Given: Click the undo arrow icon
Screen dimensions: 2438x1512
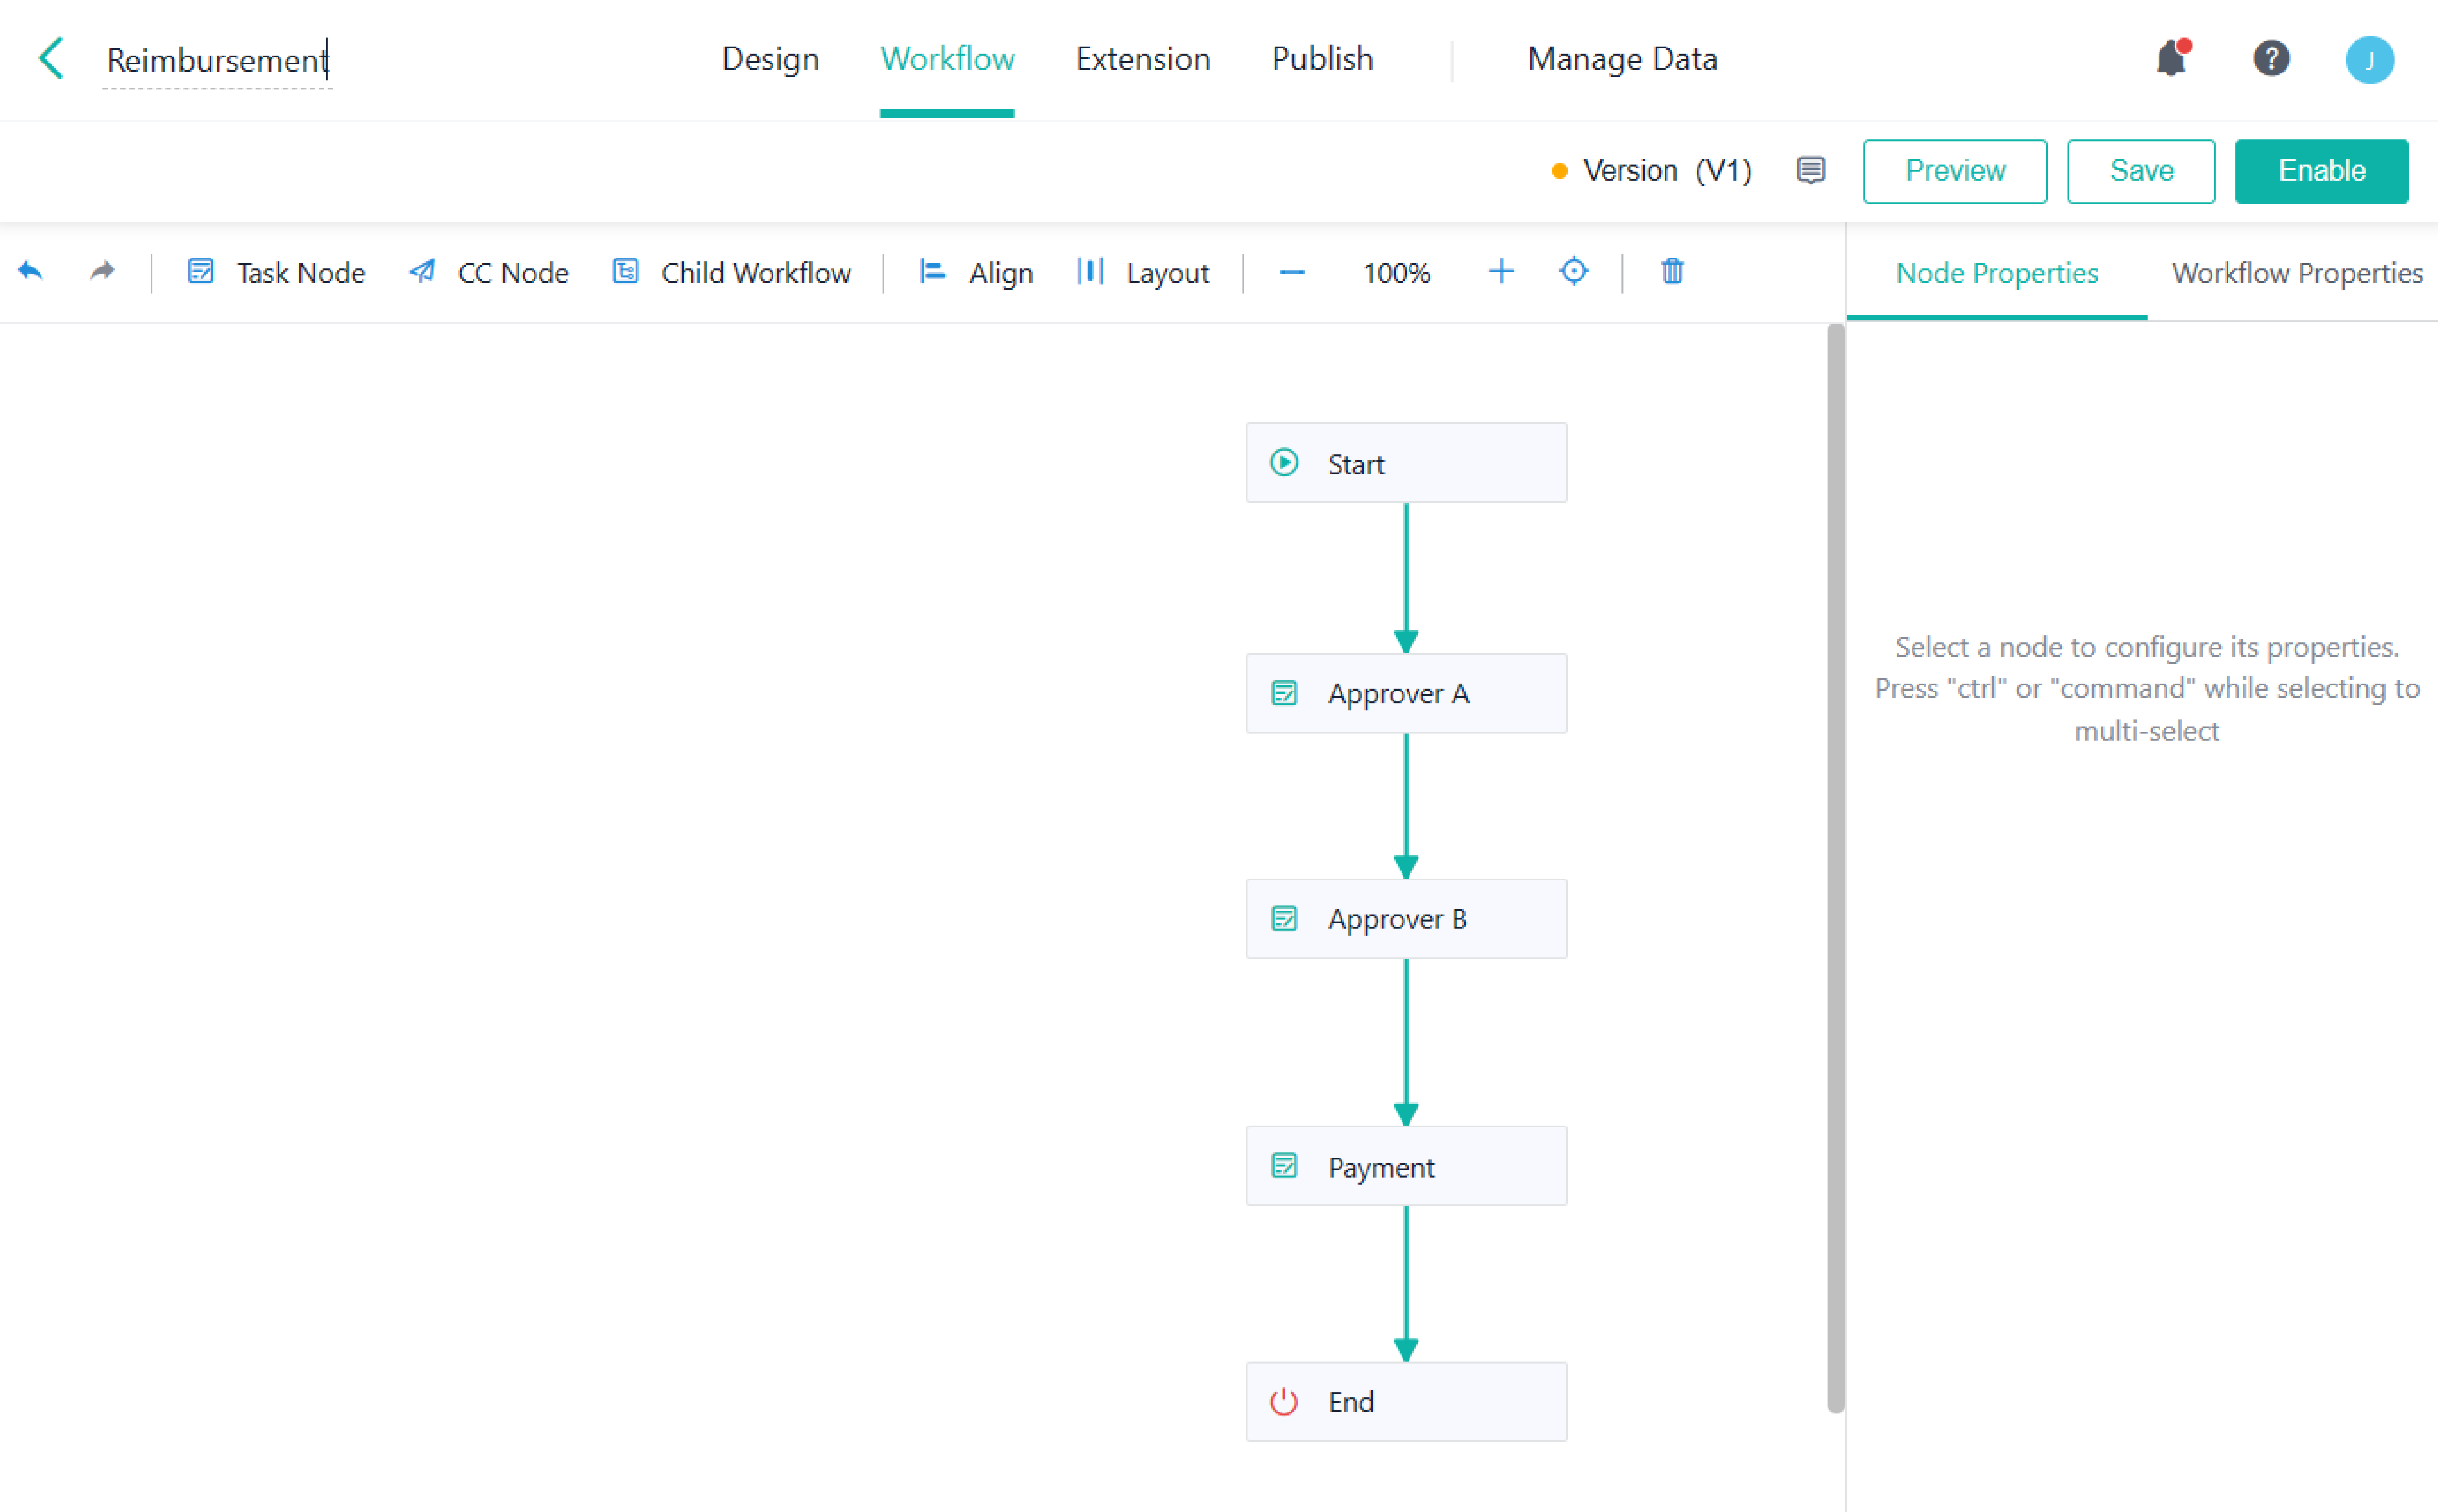Looking at the screenshot, I should tap(31, 271).
